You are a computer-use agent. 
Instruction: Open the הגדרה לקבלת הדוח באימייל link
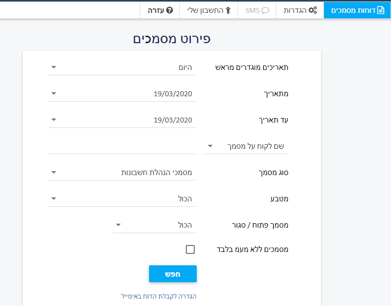tap(159, 296)
